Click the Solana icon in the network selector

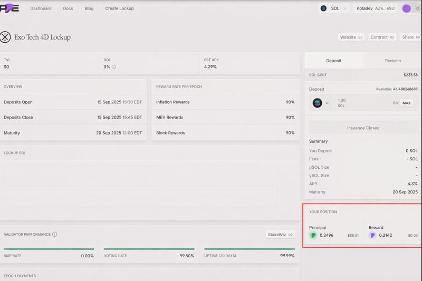pos(323,8)
